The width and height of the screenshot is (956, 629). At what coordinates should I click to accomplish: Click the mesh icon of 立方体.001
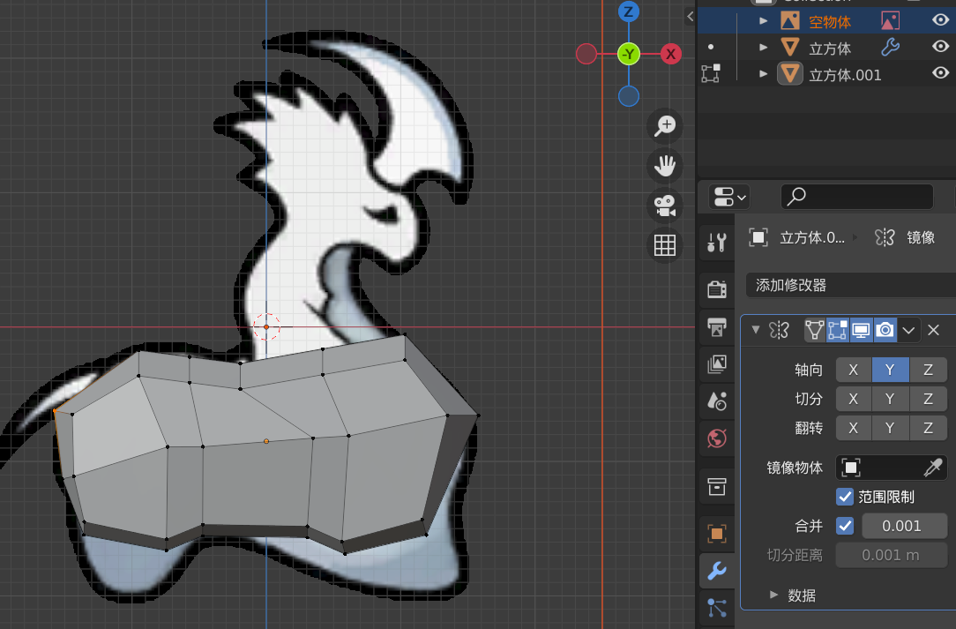789,74
